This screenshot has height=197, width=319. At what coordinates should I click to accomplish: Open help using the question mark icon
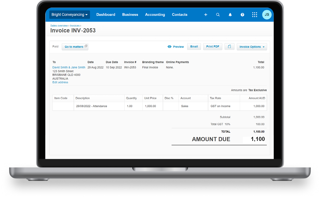tap(242, 15)
